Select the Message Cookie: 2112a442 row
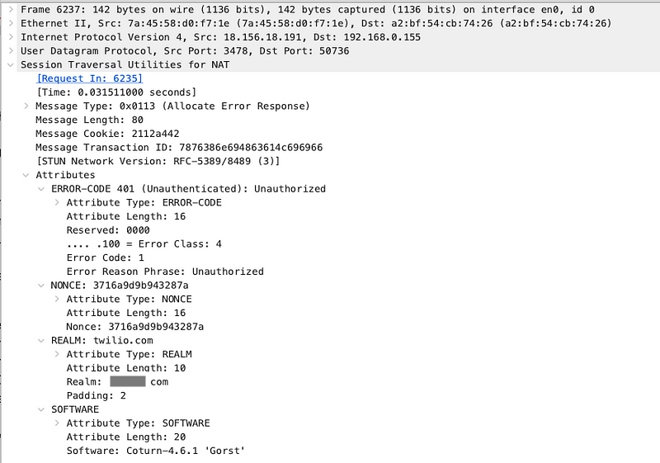660x463 pixels. pyautogui.click(x=107, y=134)
